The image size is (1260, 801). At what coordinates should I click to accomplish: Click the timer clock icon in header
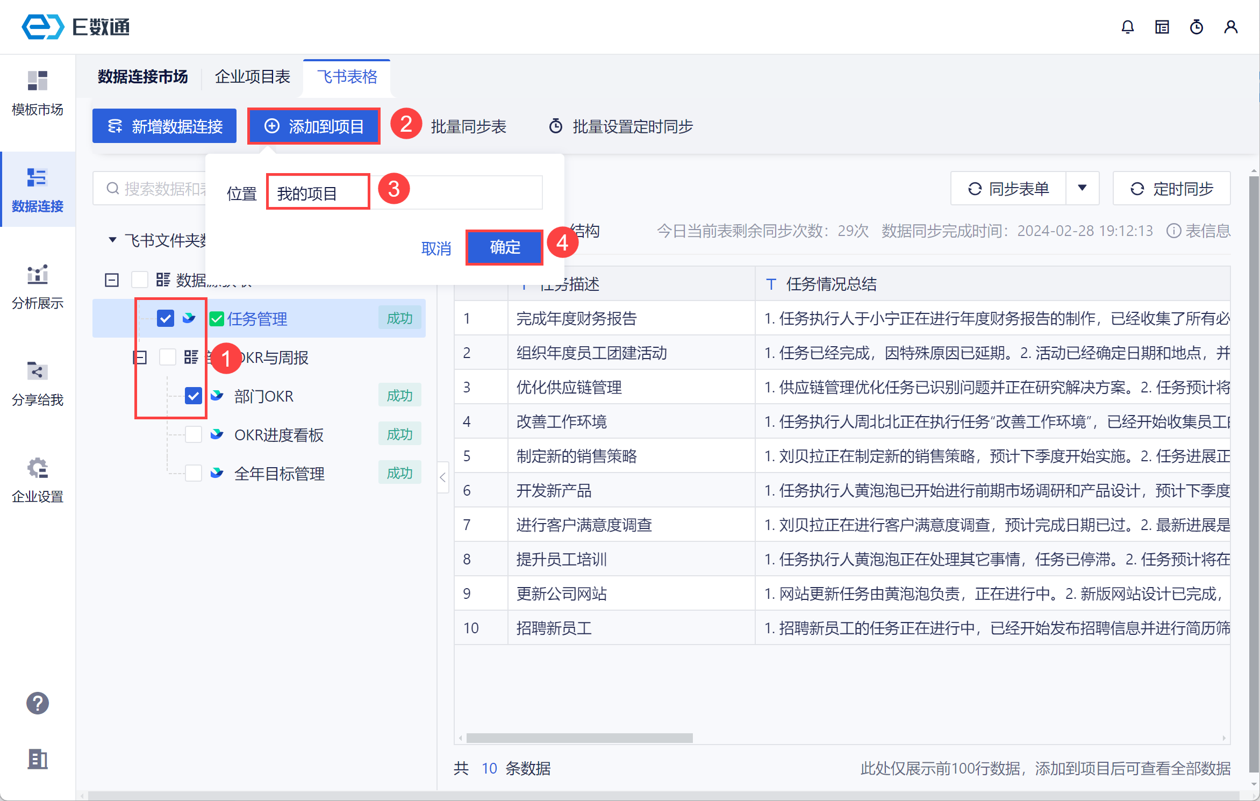1196,27
